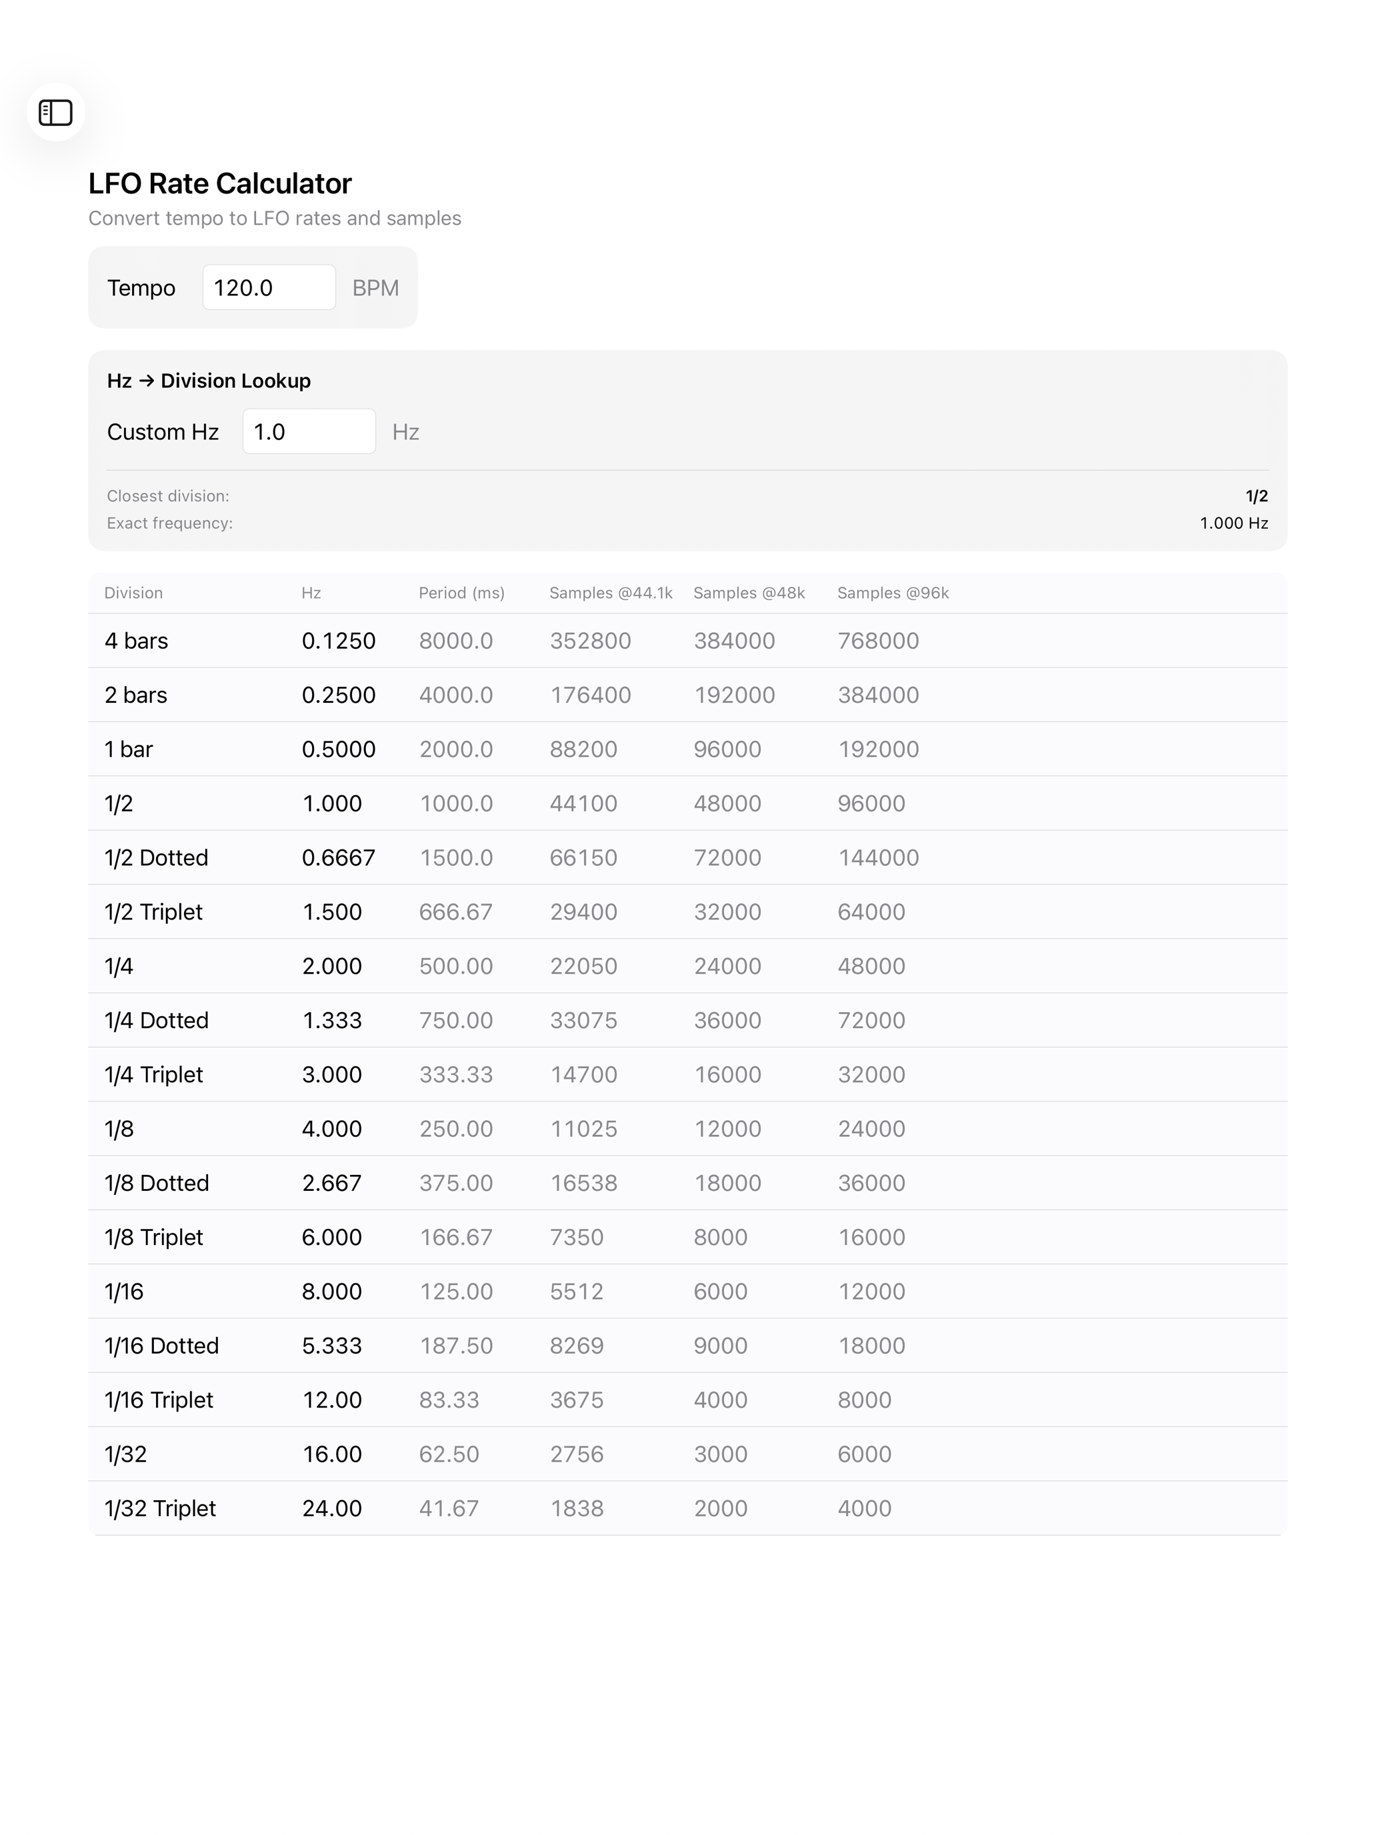Click the 2756 samples value
The image size is (1376, 1835).
coord(577,1454)
